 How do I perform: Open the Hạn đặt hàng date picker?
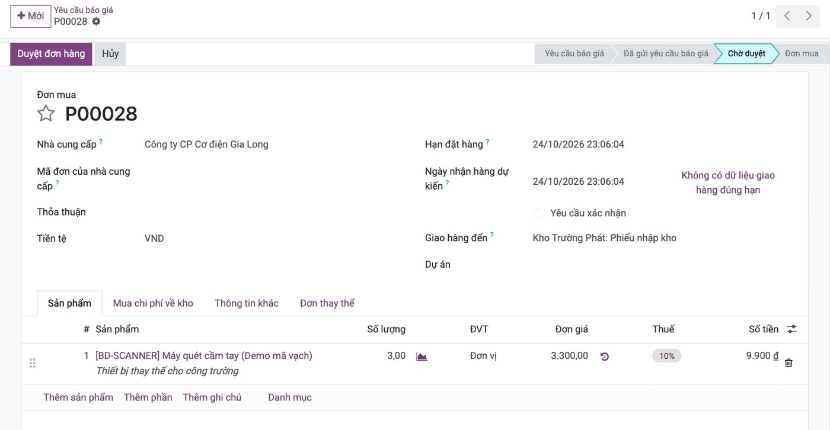coord(579,145)
